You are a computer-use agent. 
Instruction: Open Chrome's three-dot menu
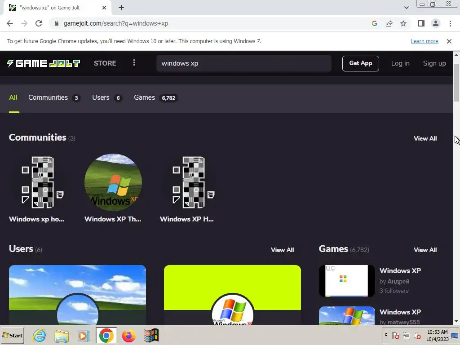point(450,23)
